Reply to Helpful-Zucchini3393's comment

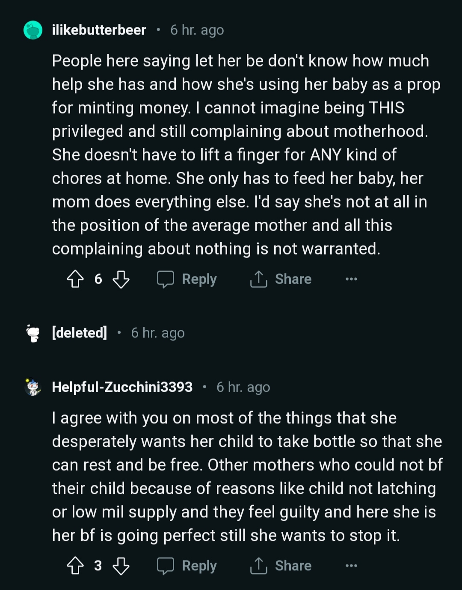[187, 566]
